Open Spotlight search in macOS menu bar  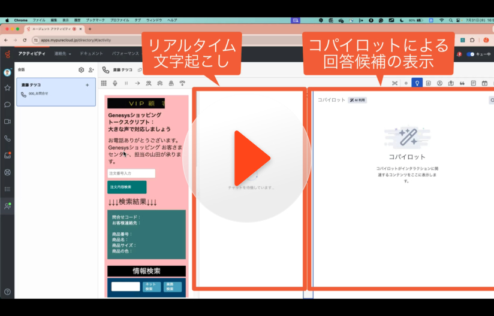pyautogui.click(x=451, y=20)
